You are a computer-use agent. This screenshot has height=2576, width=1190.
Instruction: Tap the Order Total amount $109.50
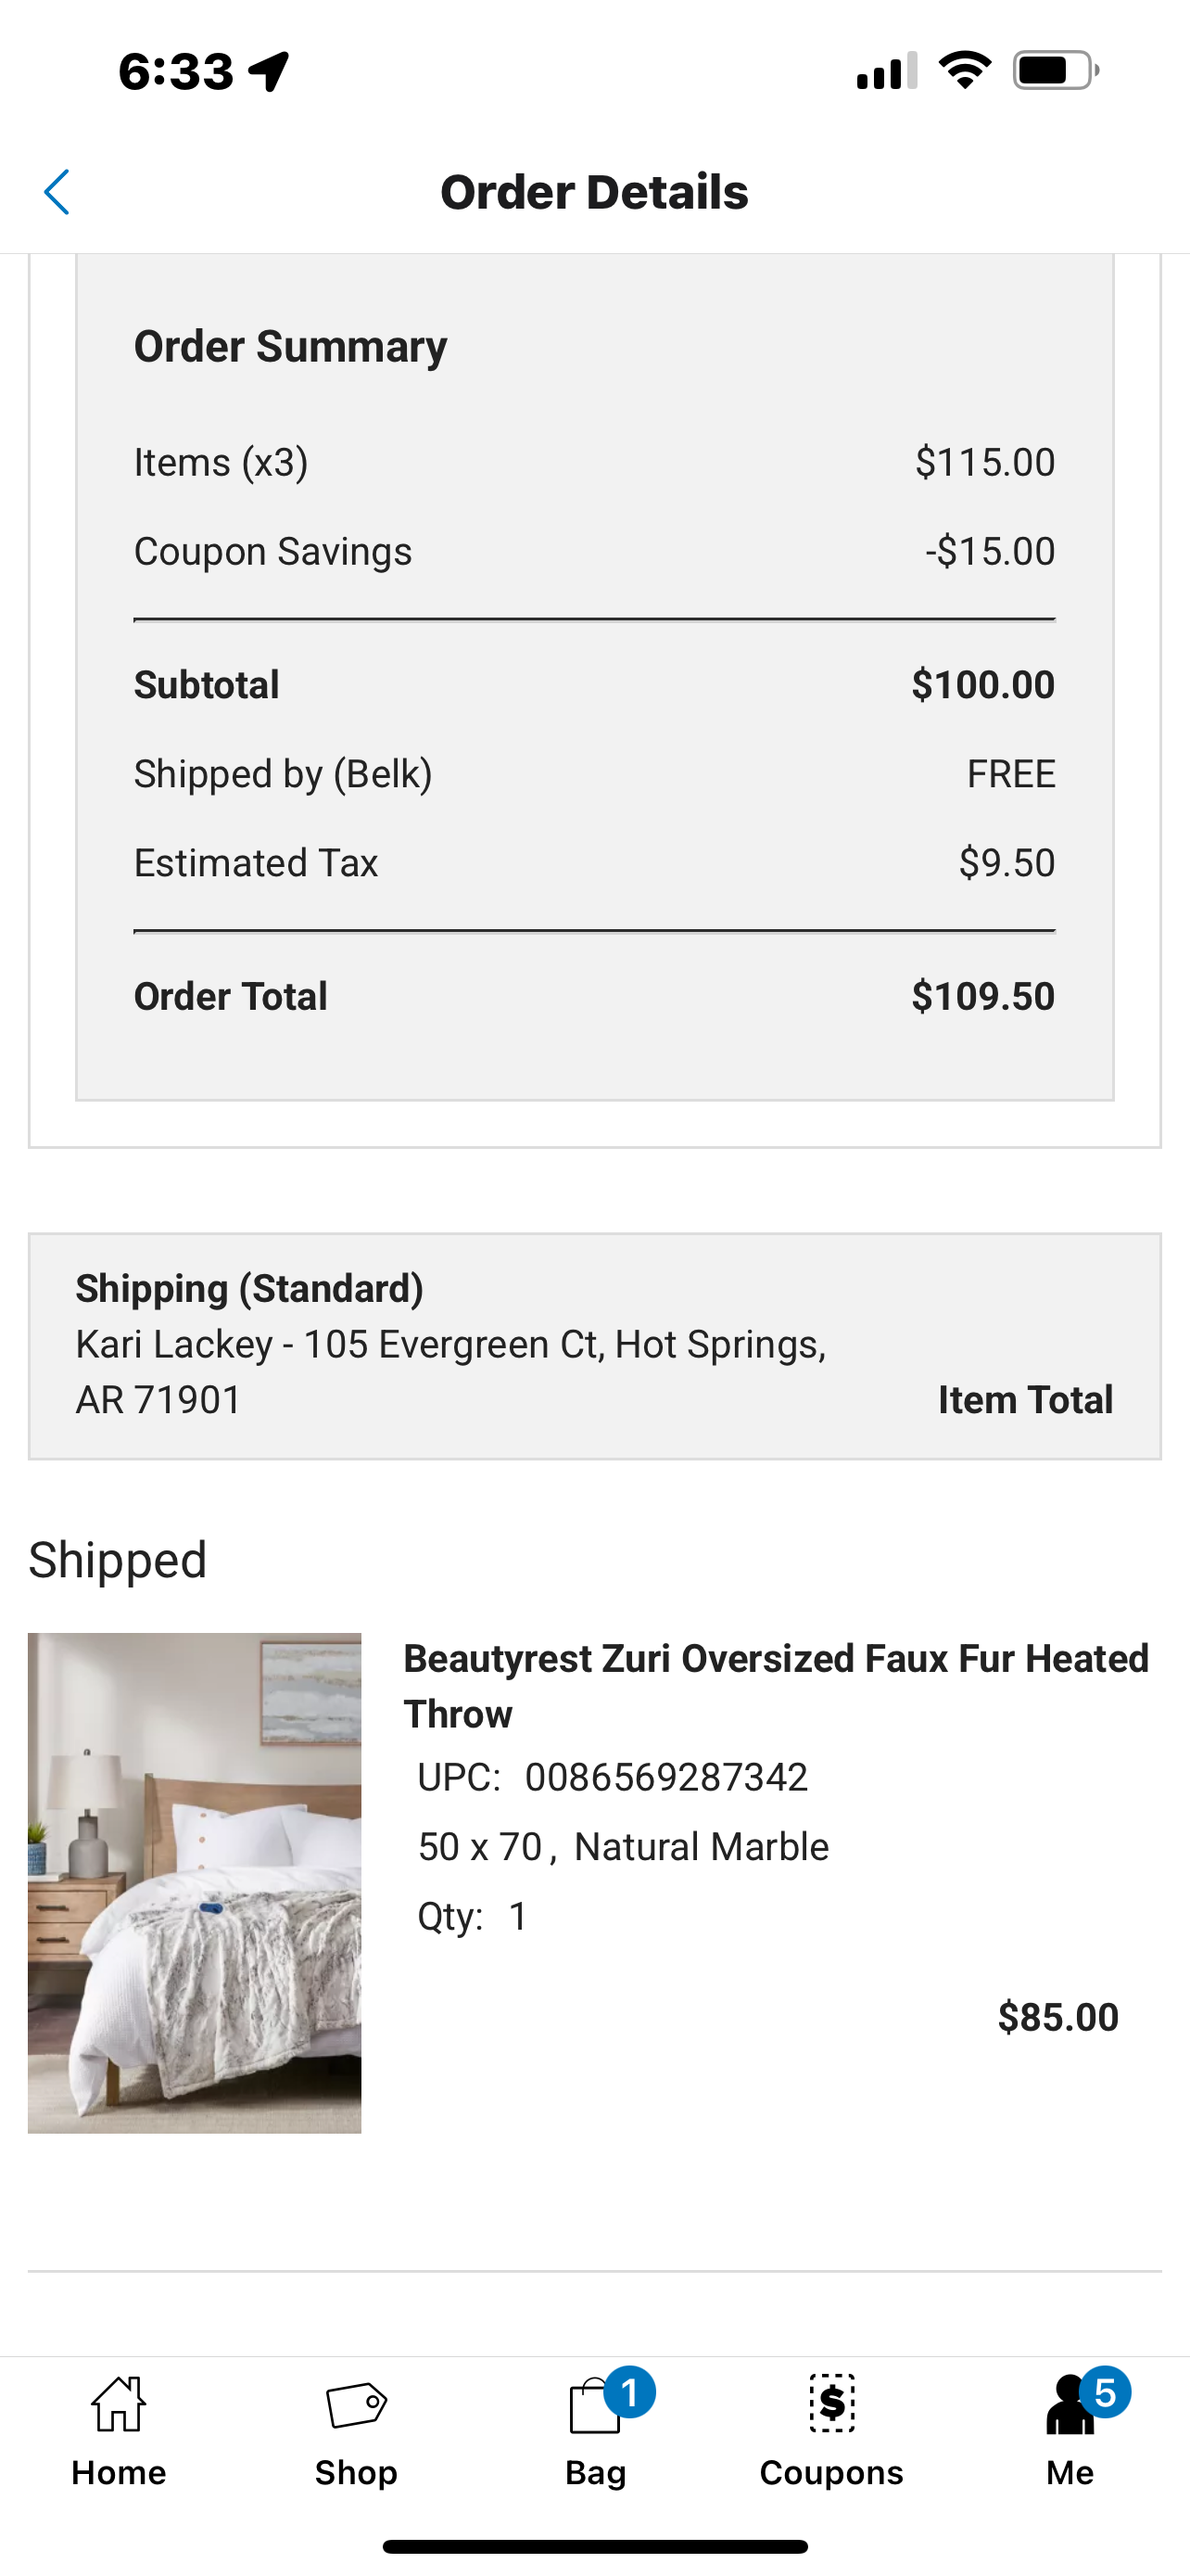(983, 996)
